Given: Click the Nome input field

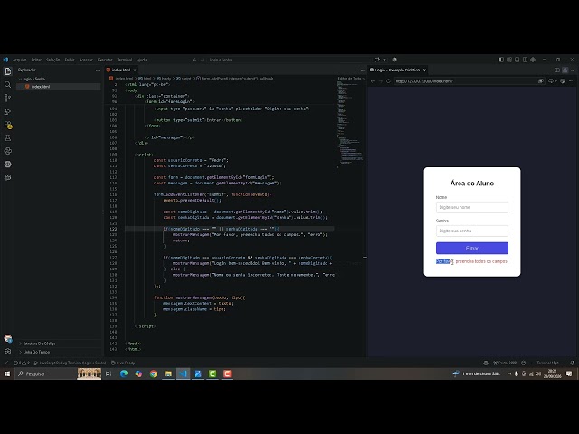Looking at the screenshot, I should pos(472,207).
